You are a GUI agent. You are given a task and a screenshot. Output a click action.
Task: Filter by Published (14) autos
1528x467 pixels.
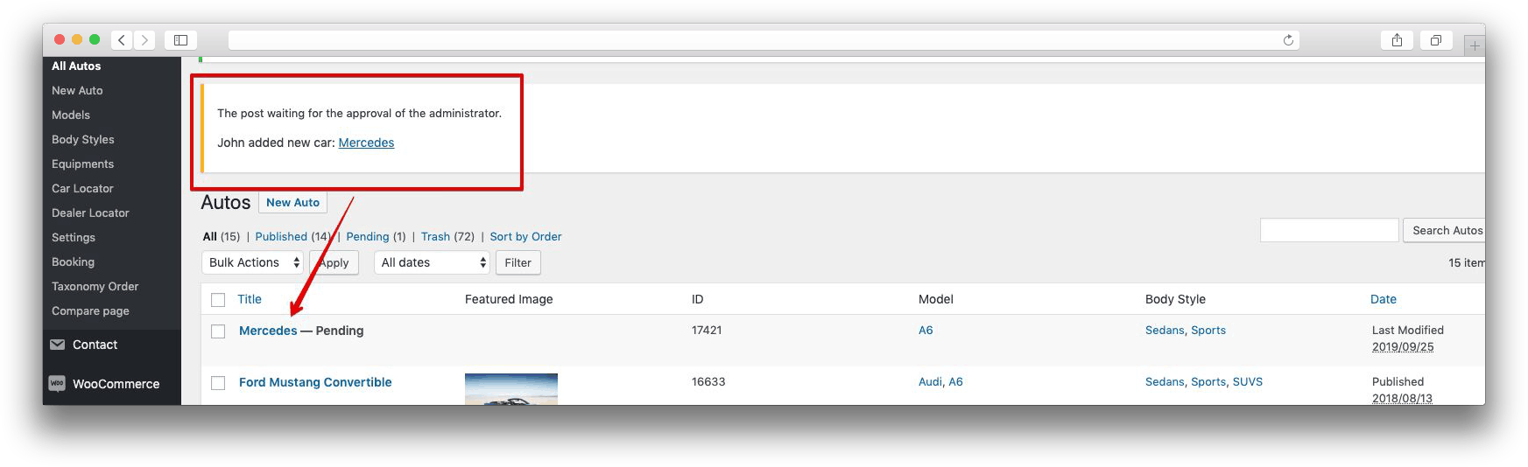click(292, 236)
